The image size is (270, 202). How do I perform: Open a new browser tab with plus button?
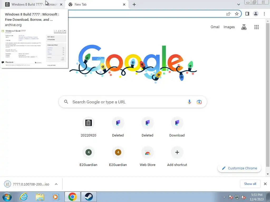[x=134, y=4]
